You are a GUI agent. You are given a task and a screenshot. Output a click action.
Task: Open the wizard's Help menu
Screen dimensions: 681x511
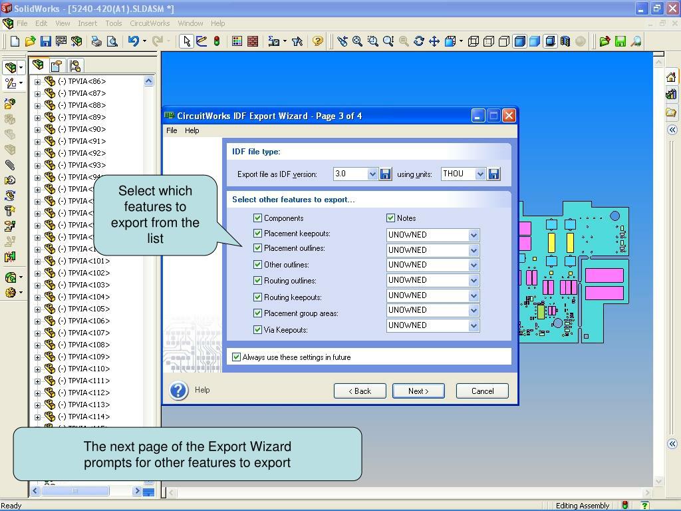[192, 130]
